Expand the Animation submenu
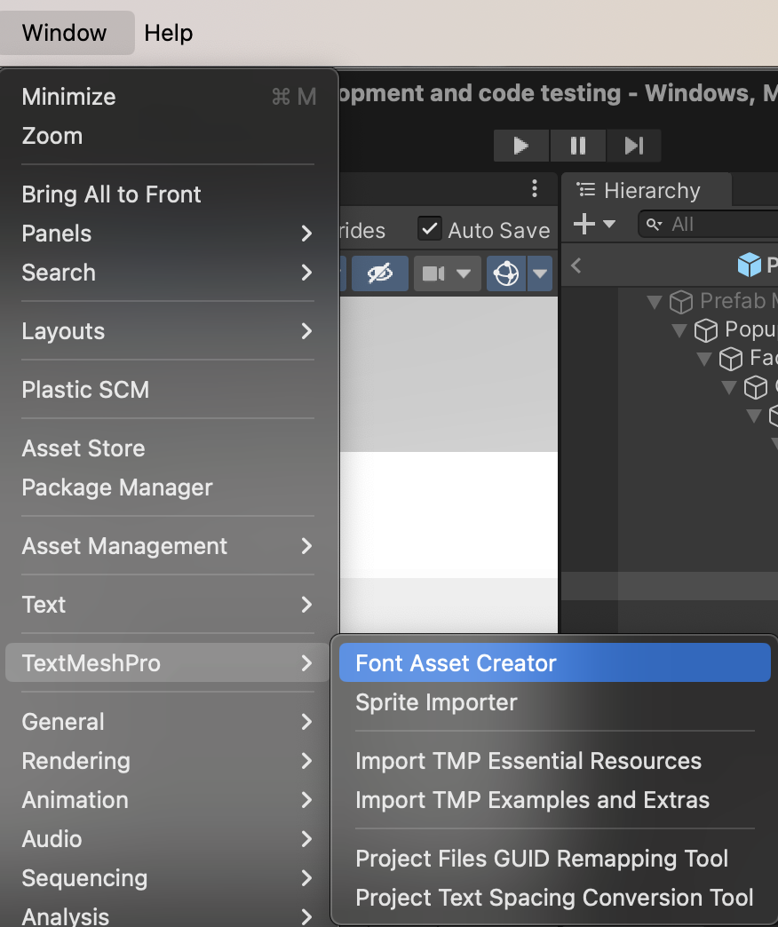 [x=169, y=800]
